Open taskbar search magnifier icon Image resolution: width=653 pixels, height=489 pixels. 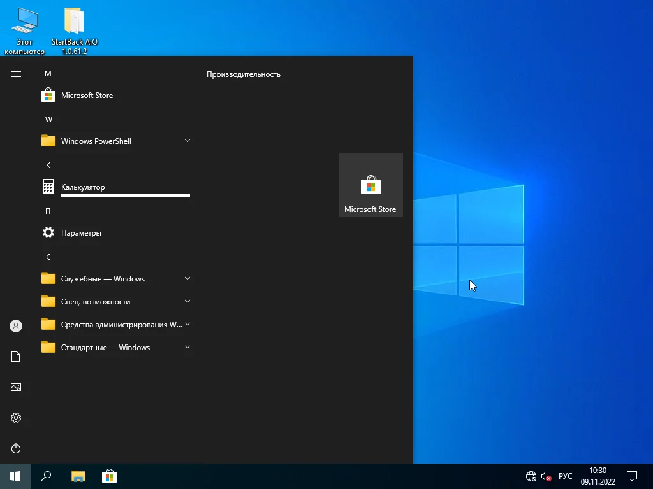pyautogui.click(x=46, y=476)
